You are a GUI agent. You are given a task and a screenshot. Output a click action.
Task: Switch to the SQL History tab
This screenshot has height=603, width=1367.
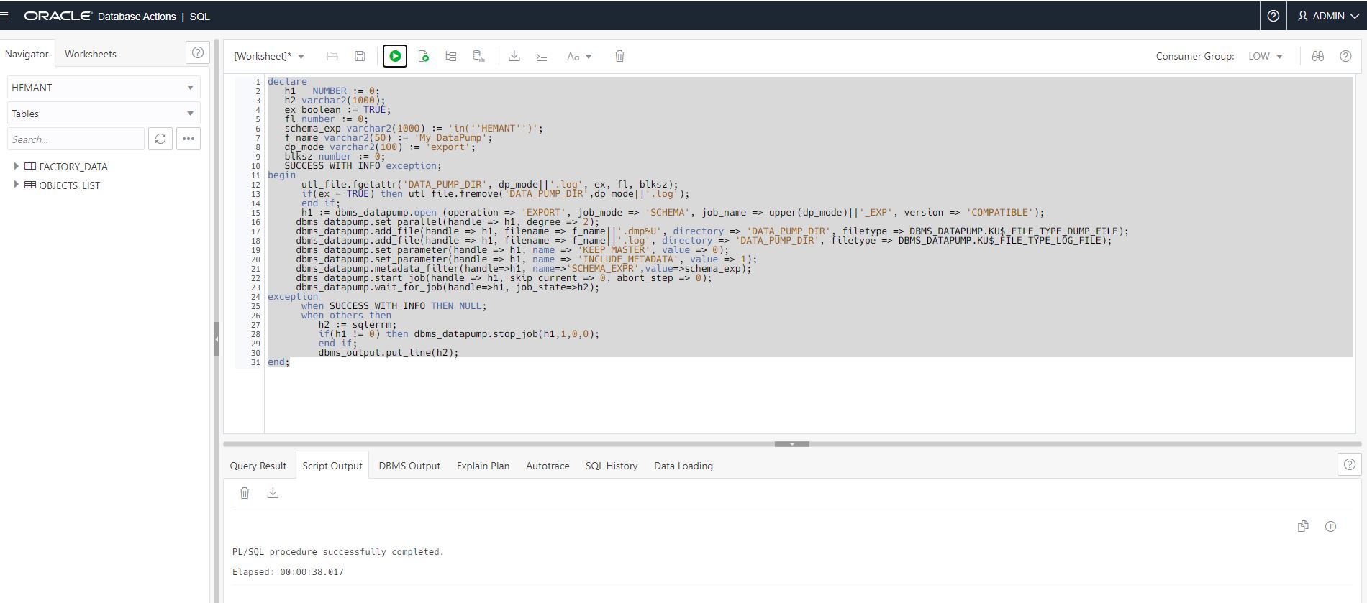(612, 466)
